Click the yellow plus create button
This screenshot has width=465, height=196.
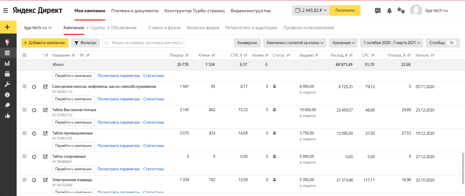[x=8, y=27]
